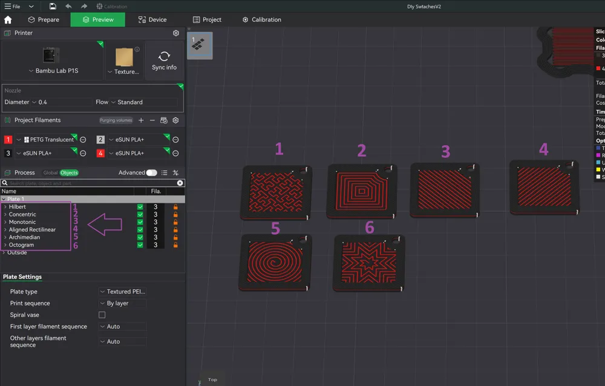Click filament 2 gray color swatch
Viewport: 605px width, 386px height.
pyautogui.click(x=100, y=140)
